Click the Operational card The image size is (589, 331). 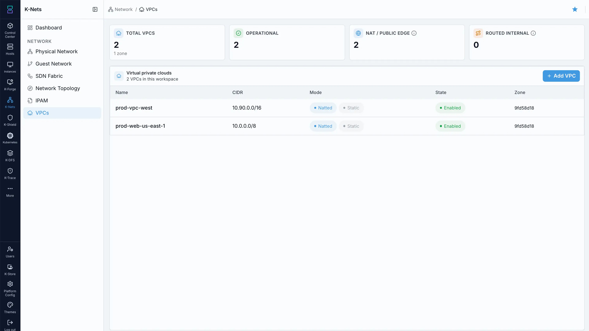click(x=287, y=42)
